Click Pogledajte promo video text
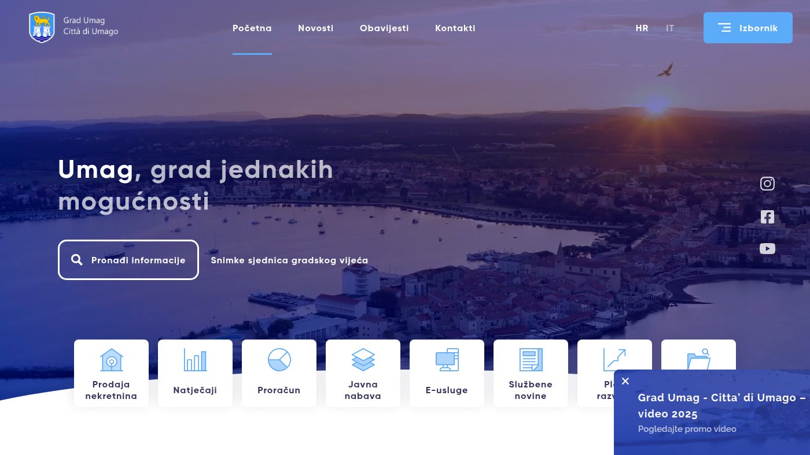Screen dimensions: 810x455 point(687,429)
